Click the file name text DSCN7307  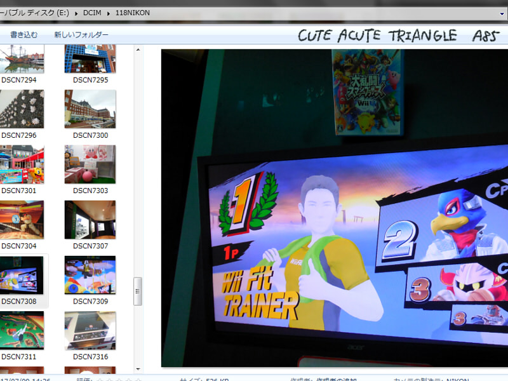(90, 246)
